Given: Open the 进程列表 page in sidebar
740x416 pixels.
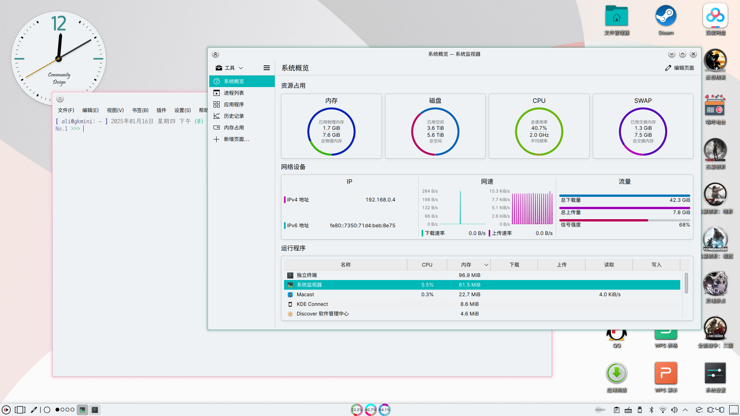Looking at the screenshot, I should click(242, 93).
